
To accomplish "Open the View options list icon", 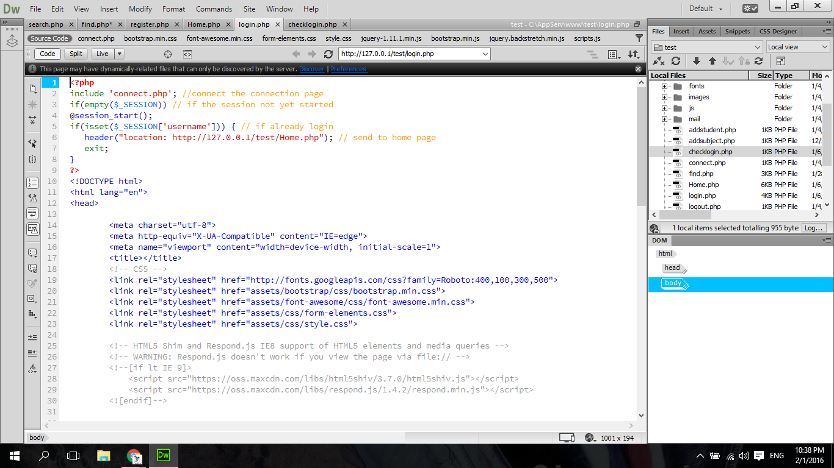I will pos(614,54).
